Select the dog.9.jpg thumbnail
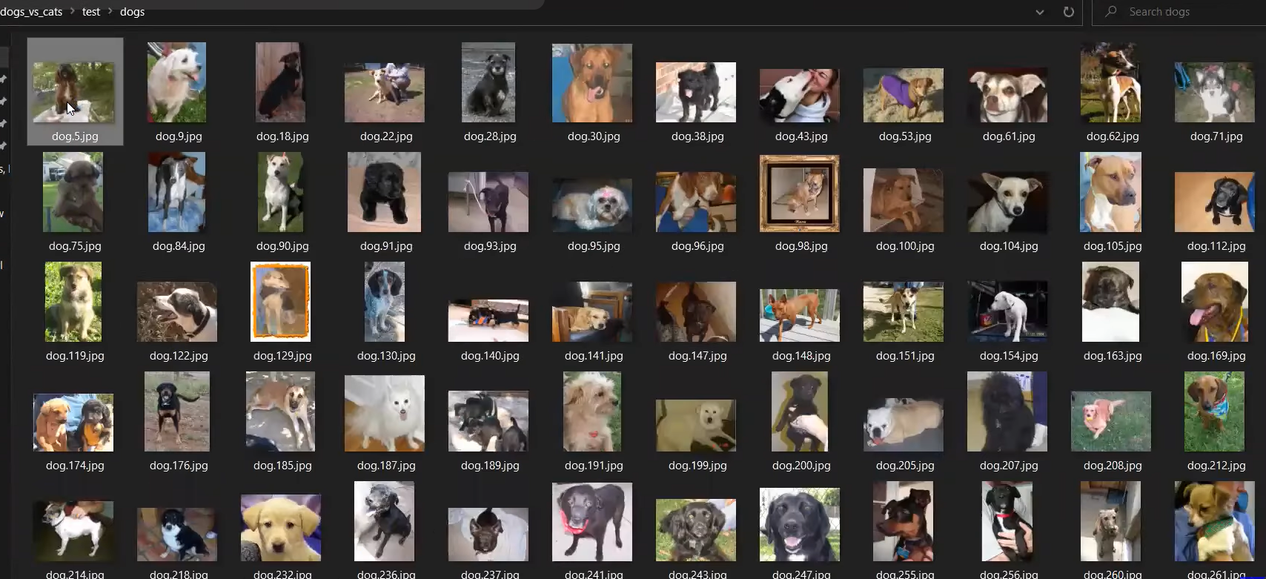 pos(177,82)
